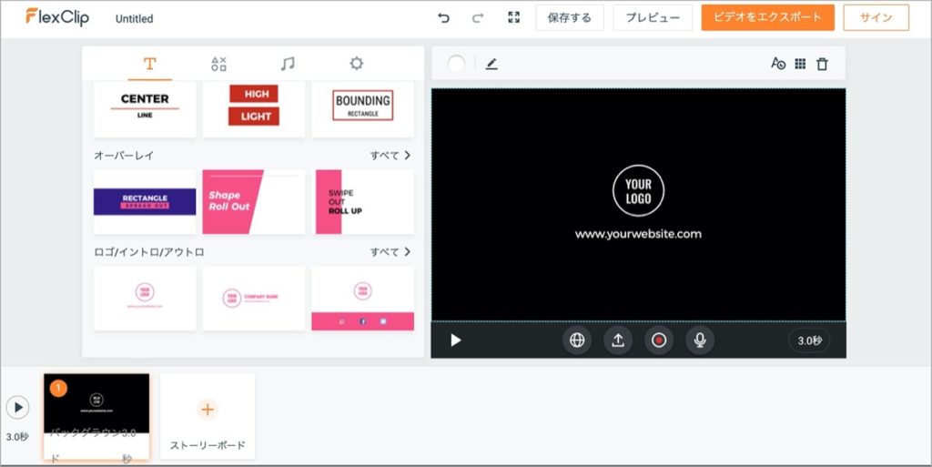Show all オーバーレイ overlays
This screenshot has width=932, height=467.
[390, 155]
